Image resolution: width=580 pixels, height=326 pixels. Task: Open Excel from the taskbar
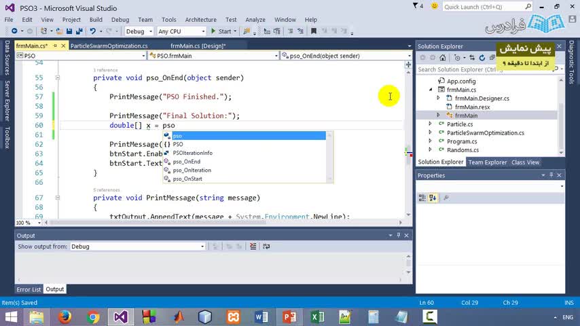(x=318, y=316)
